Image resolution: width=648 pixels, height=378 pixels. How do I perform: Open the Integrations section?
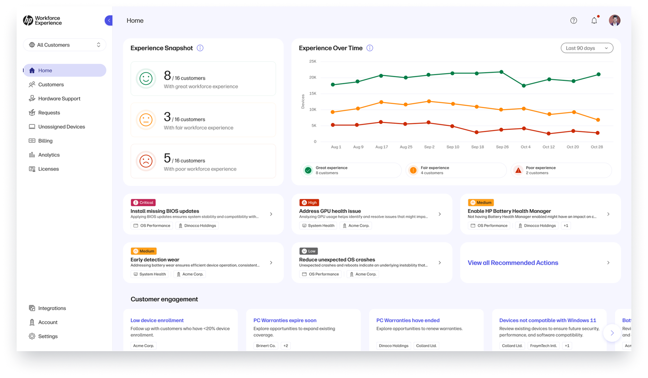coord(52,308)
